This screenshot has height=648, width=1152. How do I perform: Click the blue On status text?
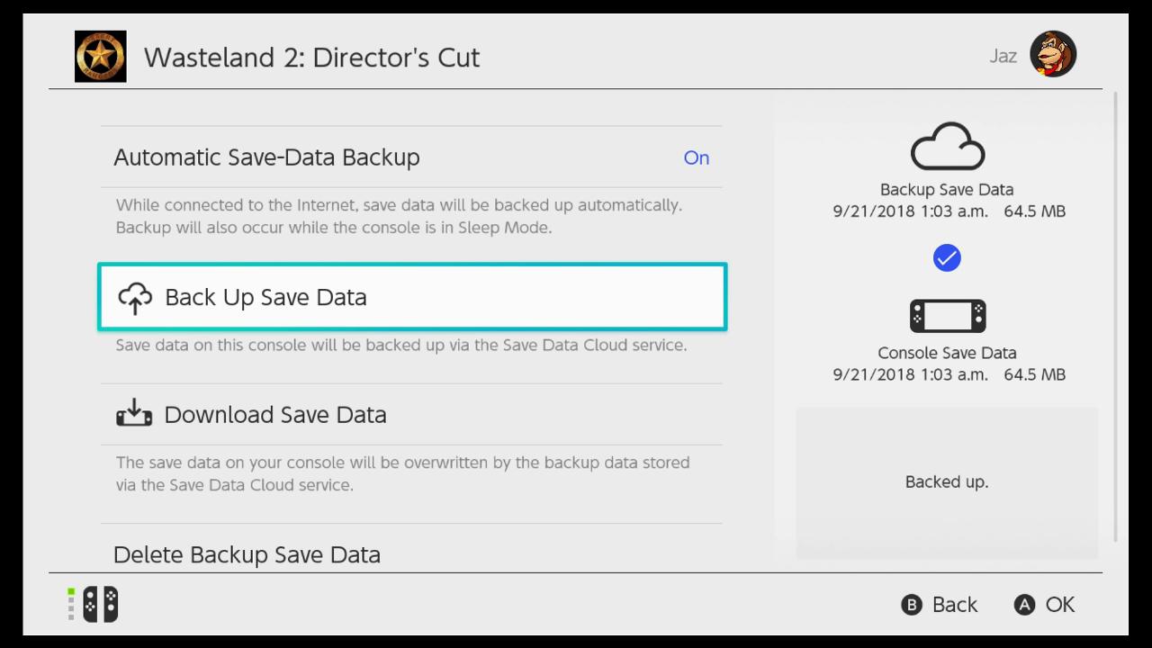(x=696, y=158)
